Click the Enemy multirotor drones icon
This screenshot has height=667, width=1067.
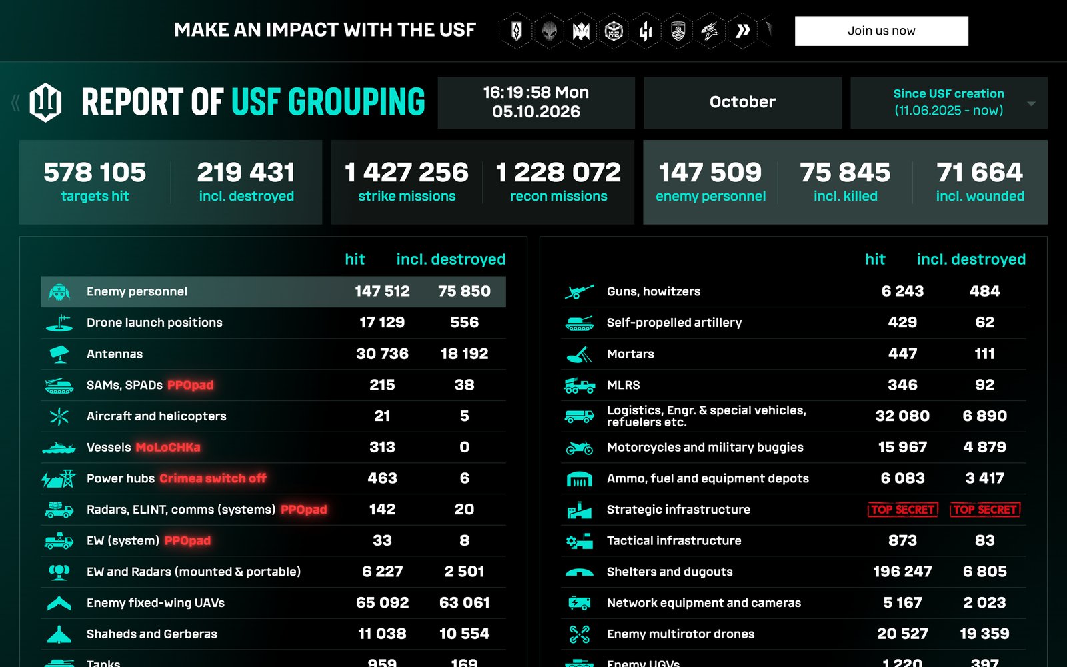tap(579, 634)
